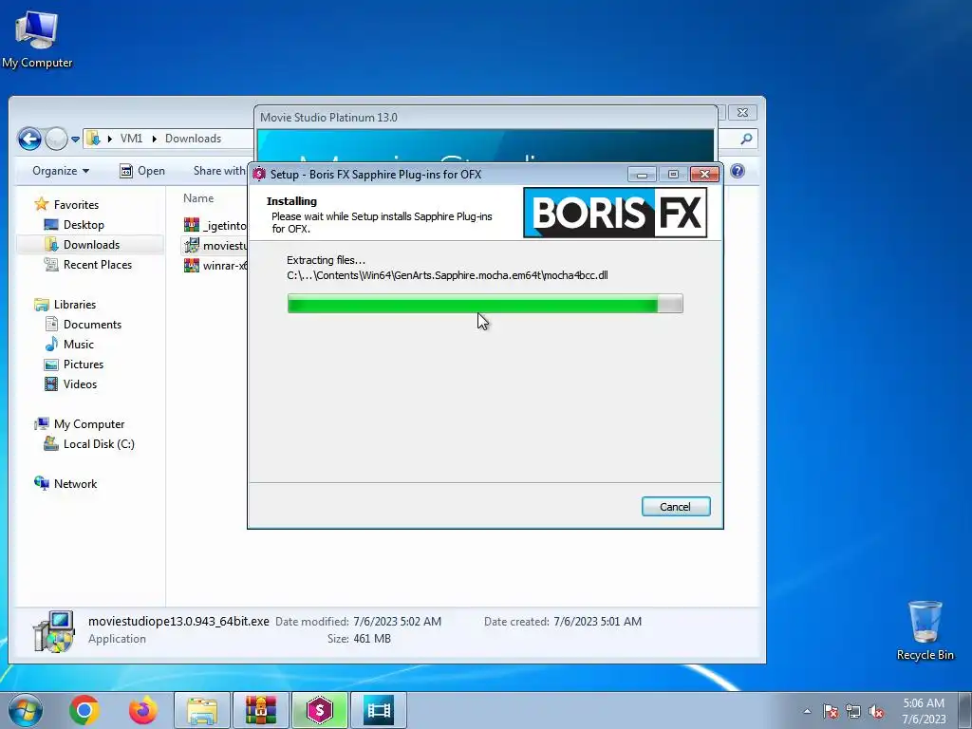The width and height of the screenshot is (972, 729).
Task: Click the Explorer help question mark icon
Action: click(x=737, y=171)
